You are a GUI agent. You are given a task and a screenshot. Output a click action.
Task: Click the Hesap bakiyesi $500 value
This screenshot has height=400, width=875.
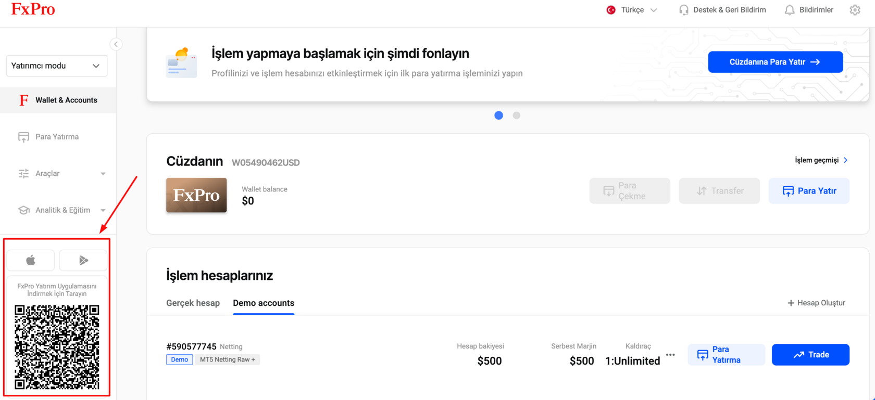tap(490, 361)
